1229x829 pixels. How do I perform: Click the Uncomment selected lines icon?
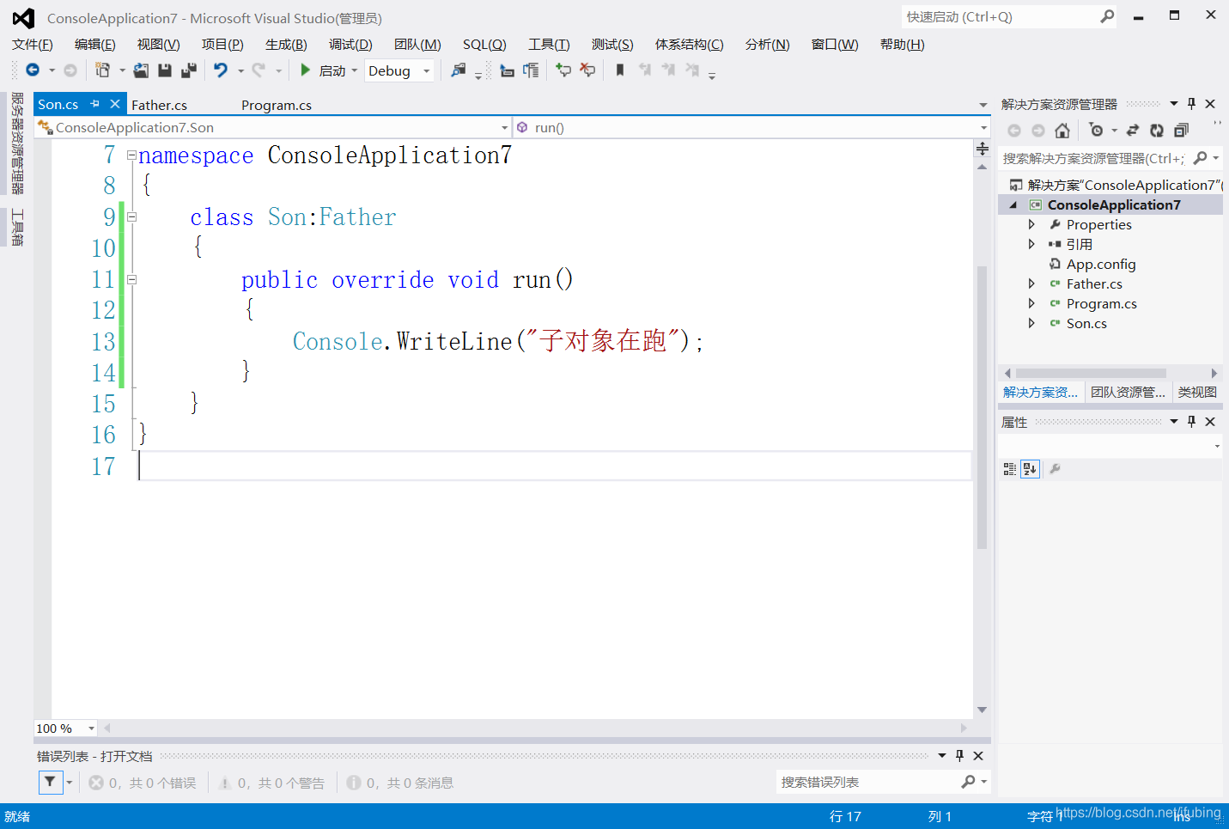pos(587,70)
